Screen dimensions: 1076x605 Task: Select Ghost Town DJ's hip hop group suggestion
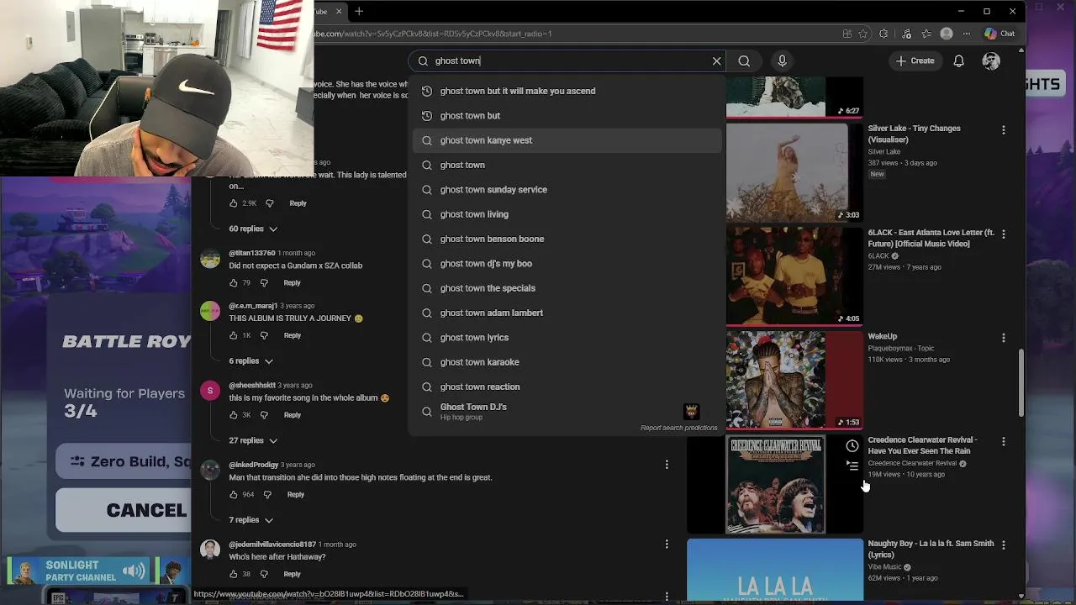point(567,411)
